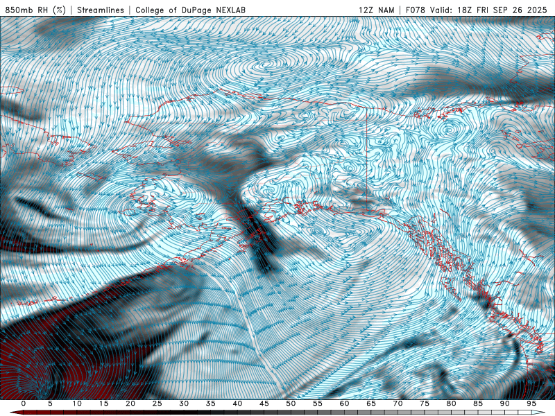555x416 pixels.
Task: Click the '12Z NAM' model run label
Action: click(376, 10)
